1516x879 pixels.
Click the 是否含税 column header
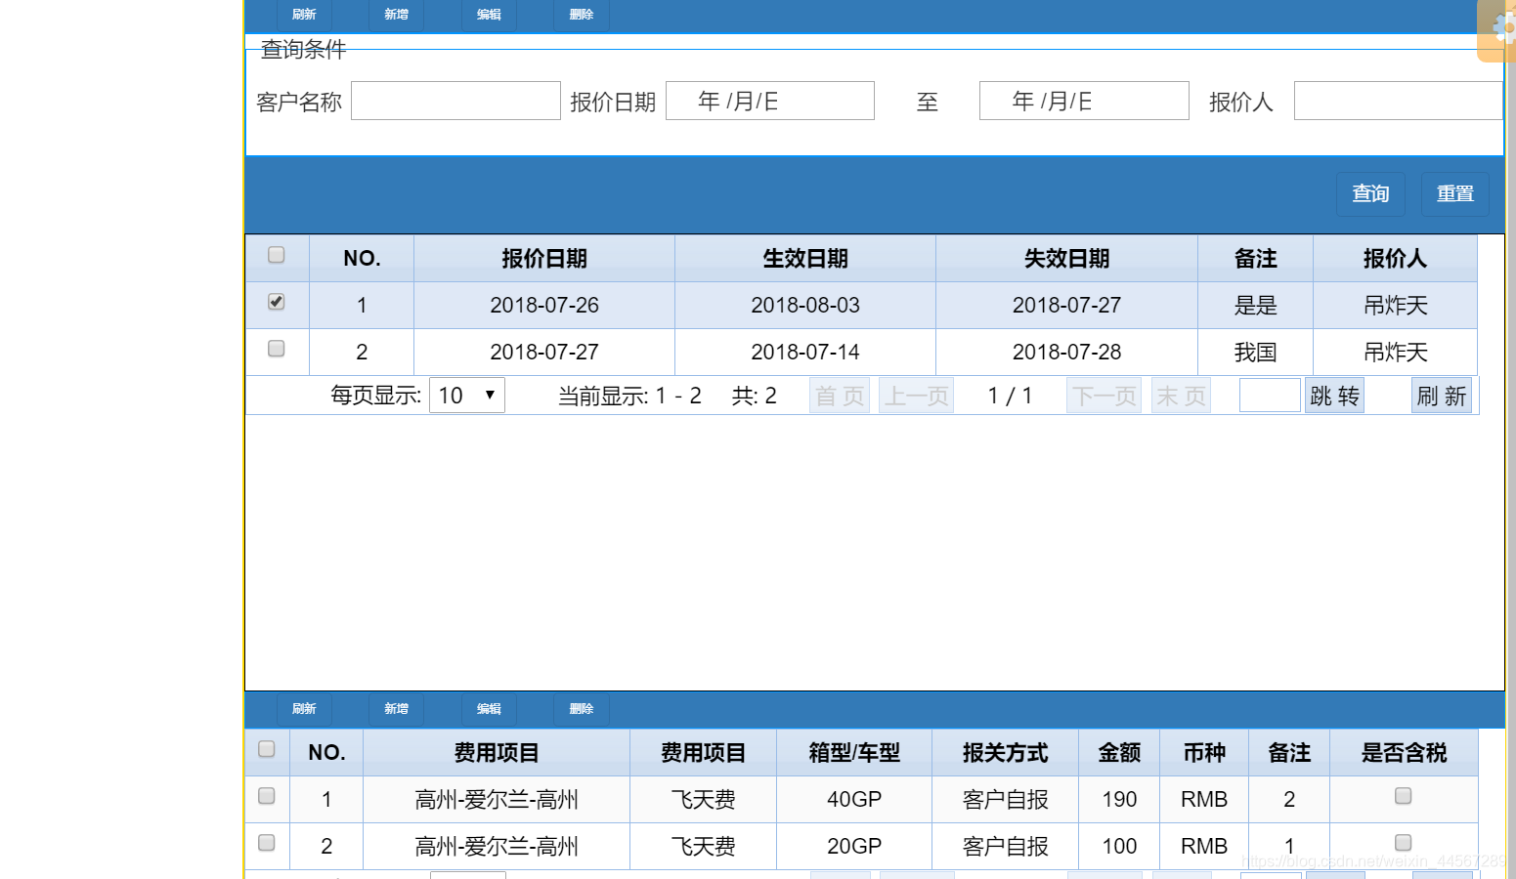pyautogui.click(x=1404, y=753)
